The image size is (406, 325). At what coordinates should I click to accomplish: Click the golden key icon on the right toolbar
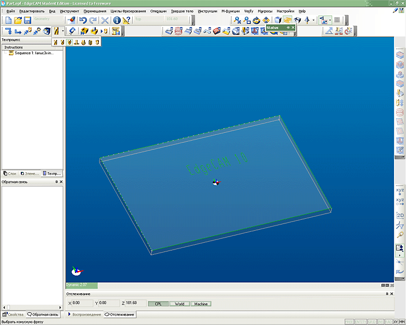point(400,235)
